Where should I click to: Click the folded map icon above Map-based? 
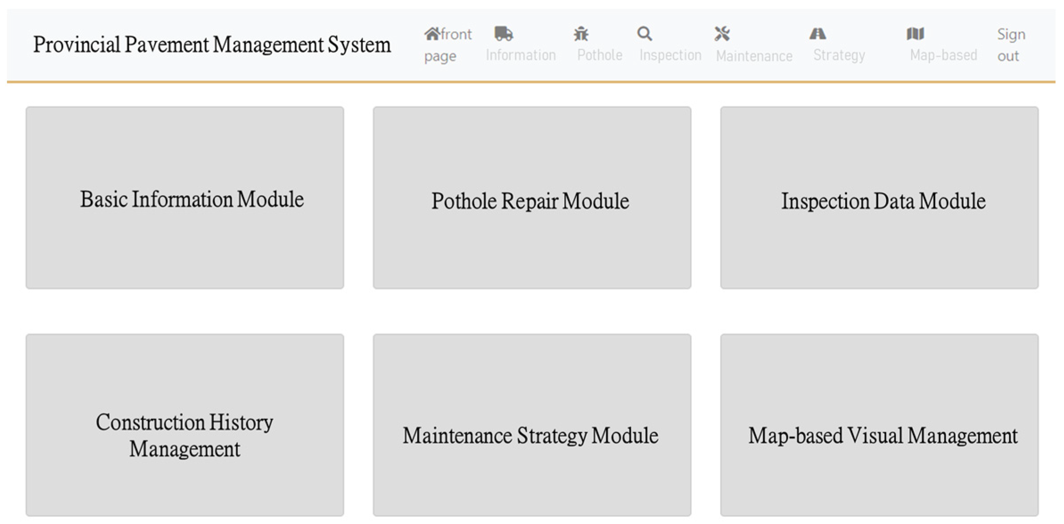[915, 34]
